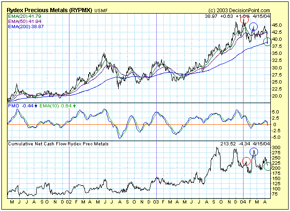Click price axis label 25.0
This screenshot has width=290, height=211.
tap(277, 82)
